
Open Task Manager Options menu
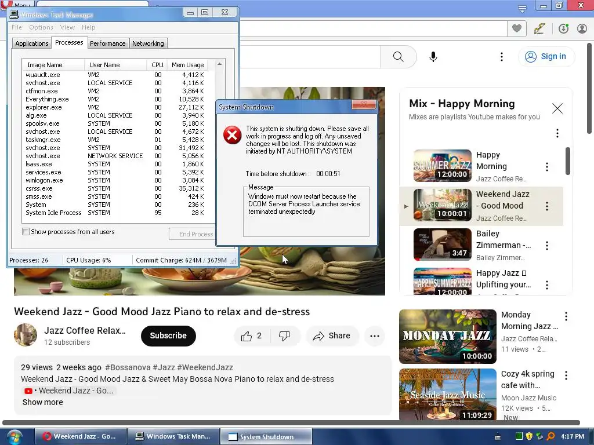coord(41,27)
